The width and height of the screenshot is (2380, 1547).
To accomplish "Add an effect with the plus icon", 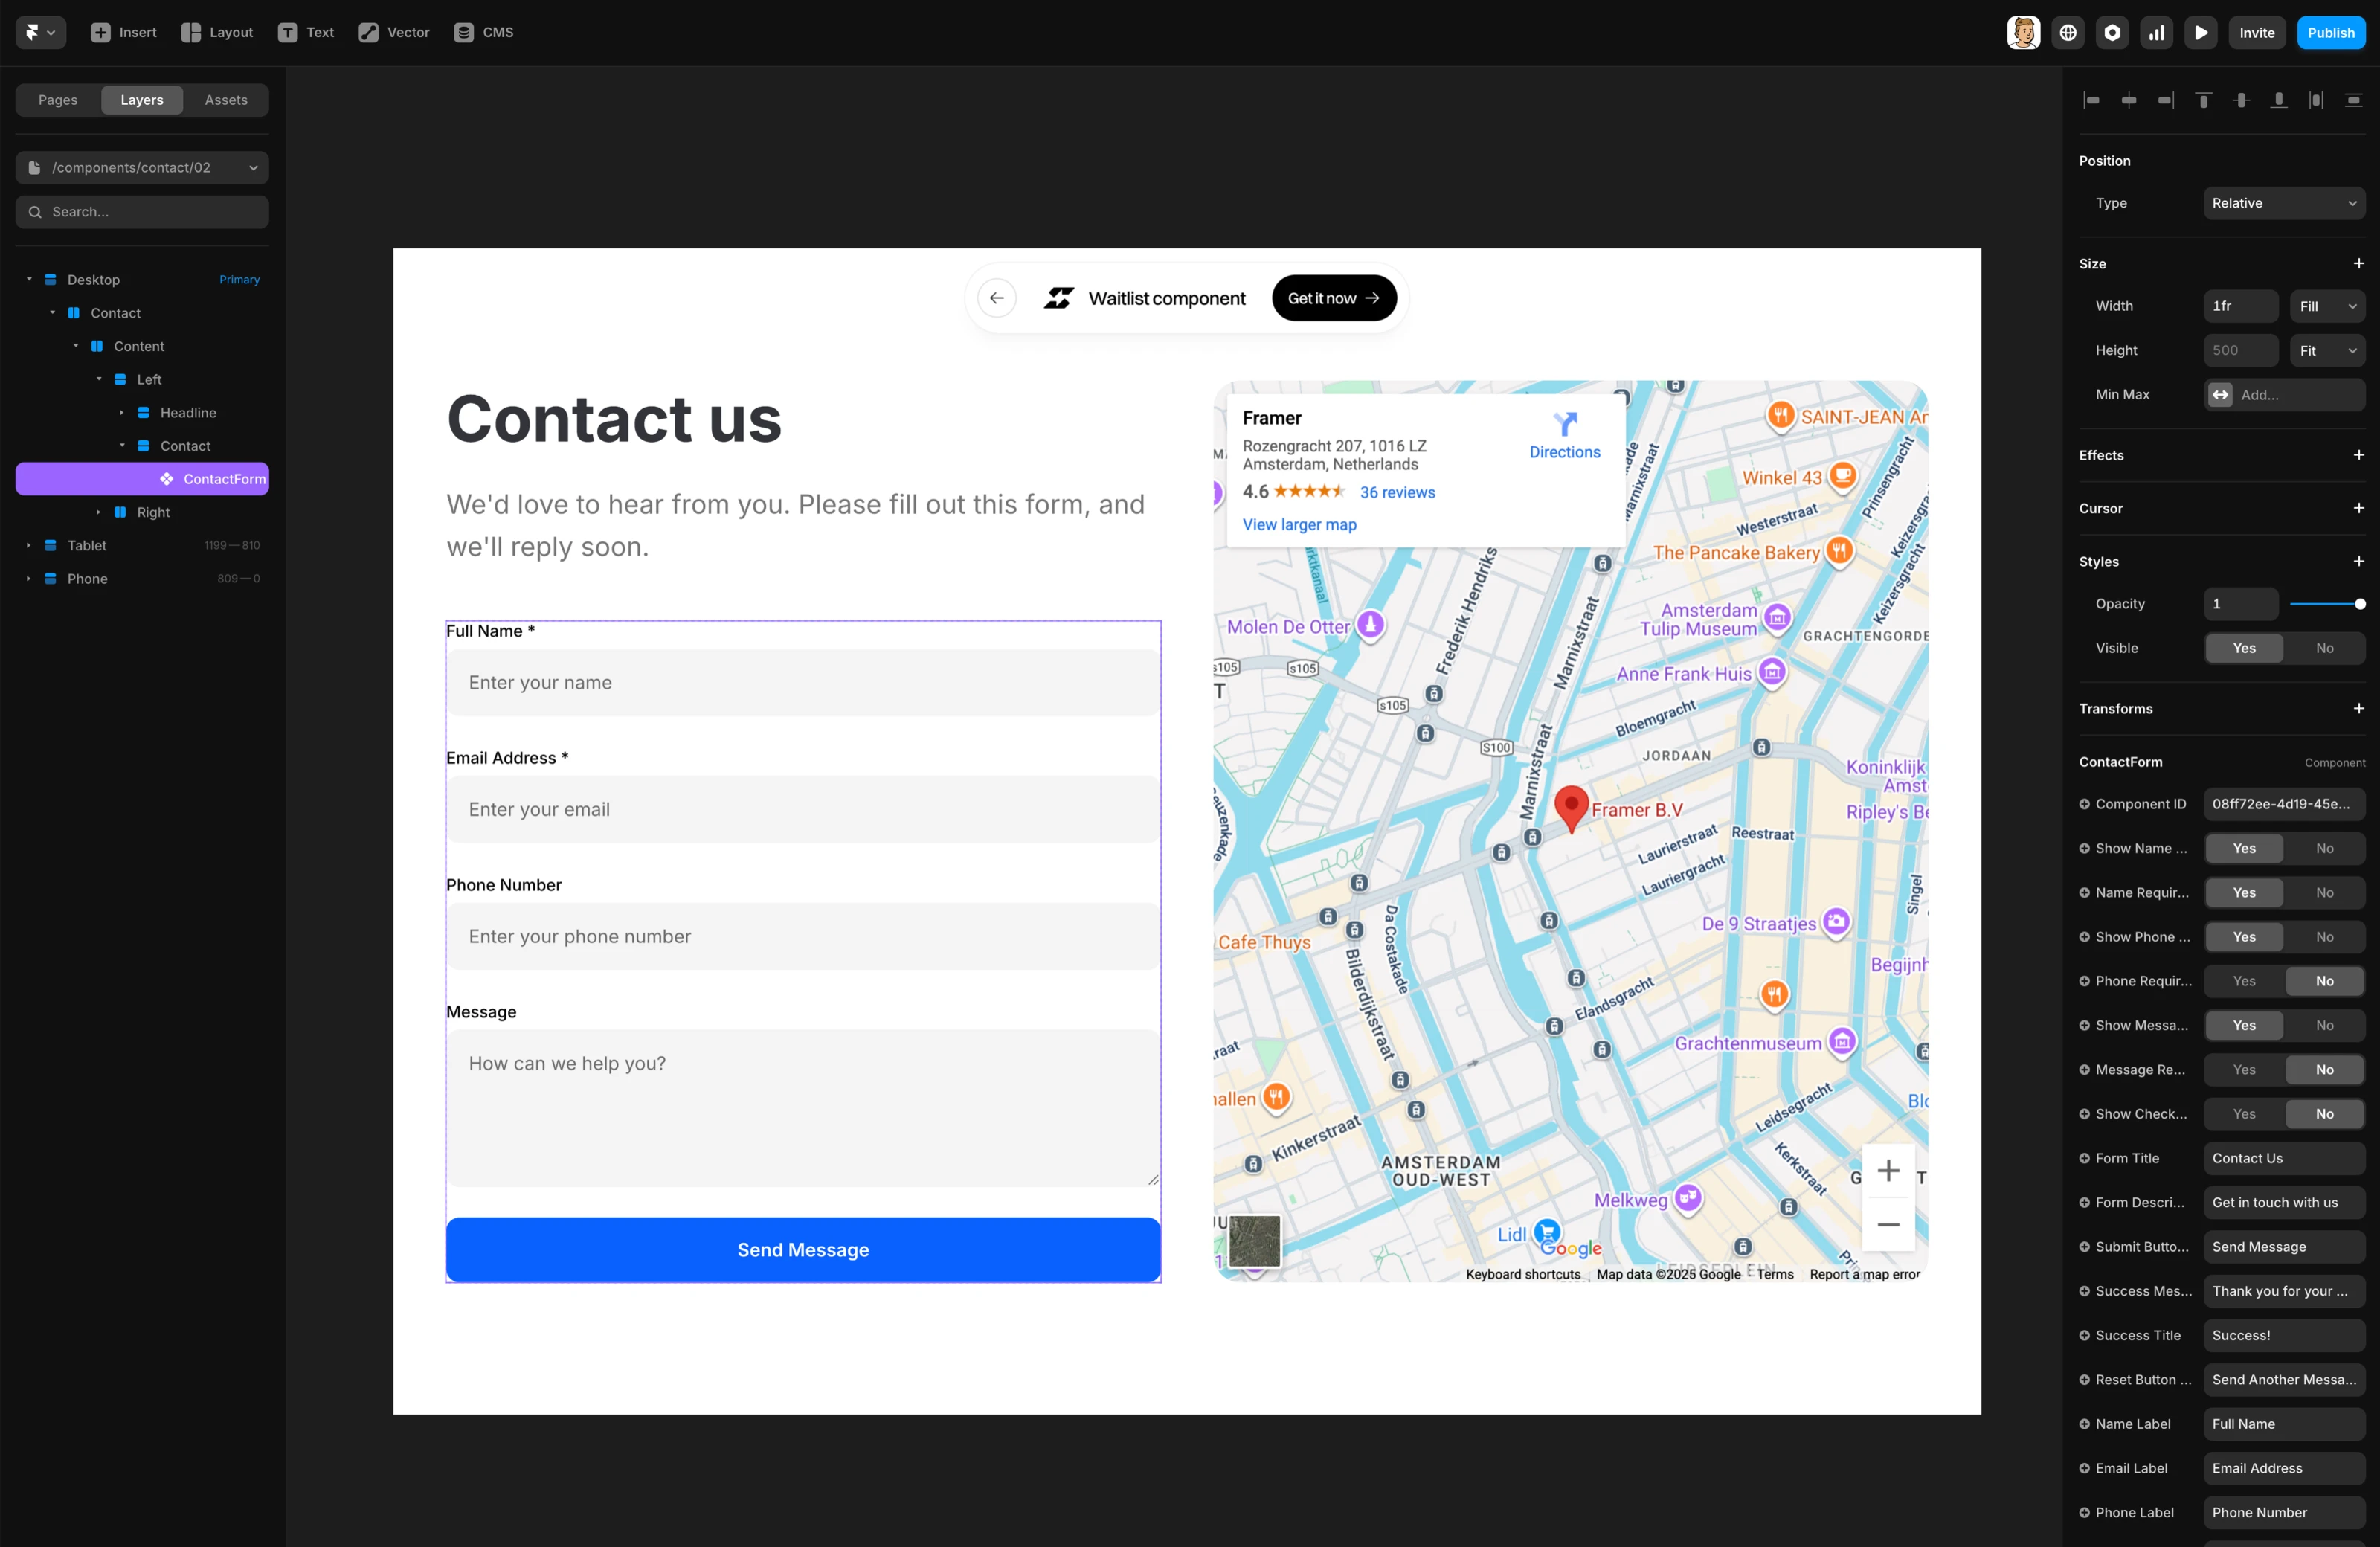I will (x=2358, y=455).
